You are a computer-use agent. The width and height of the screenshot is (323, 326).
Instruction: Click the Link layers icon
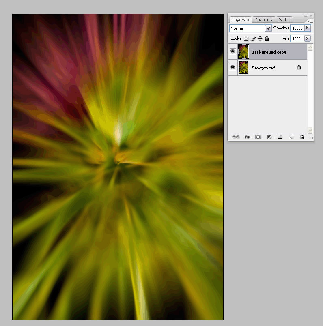click(x=235, y=137)
